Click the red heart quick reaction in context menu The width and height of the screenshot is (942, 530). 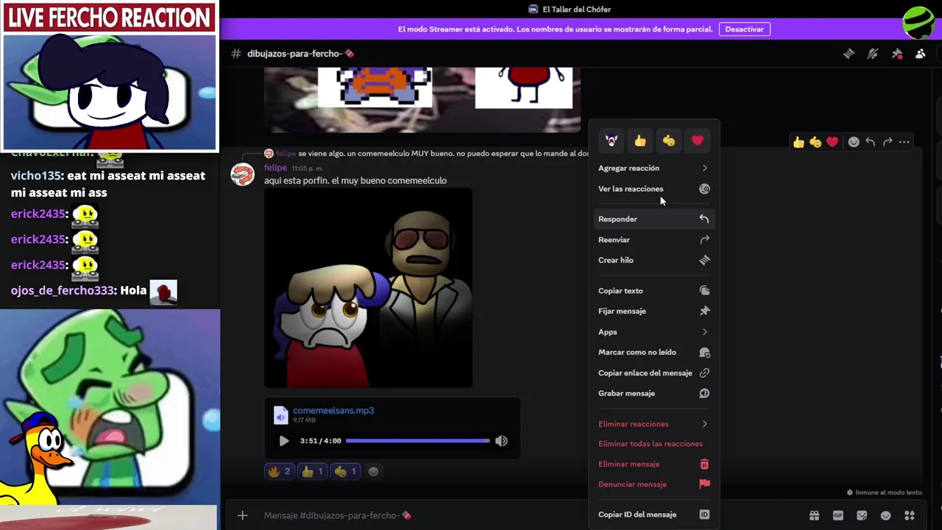(697, 141)
